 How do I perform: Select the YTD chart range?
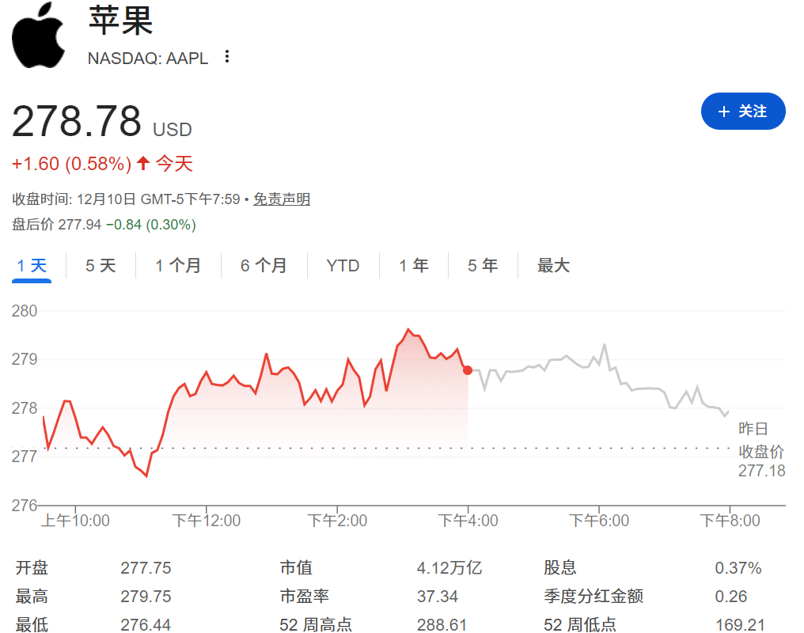click(342, 266)
